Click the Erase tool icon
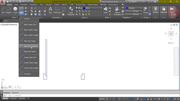 45,8
